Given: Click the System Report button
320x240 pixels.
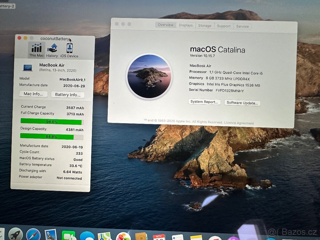Looking at the screenshot, I should tap(204, 102).
